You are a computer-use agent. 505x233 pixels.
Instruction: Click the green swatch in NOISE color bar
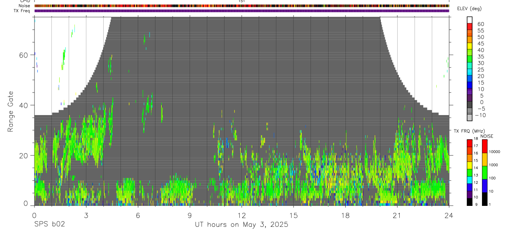[484, 173]
